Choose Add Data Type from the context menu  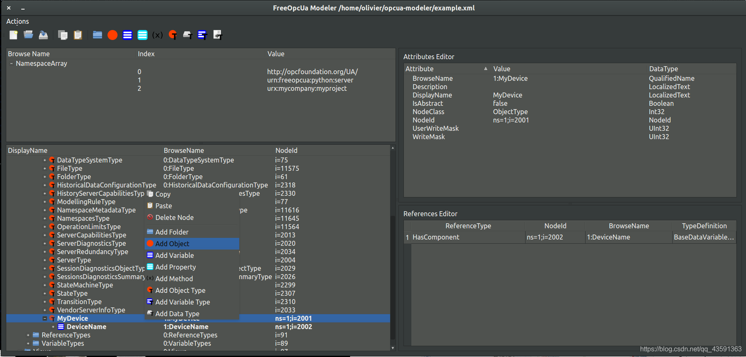pyautogui.click(x=192, y=314)
